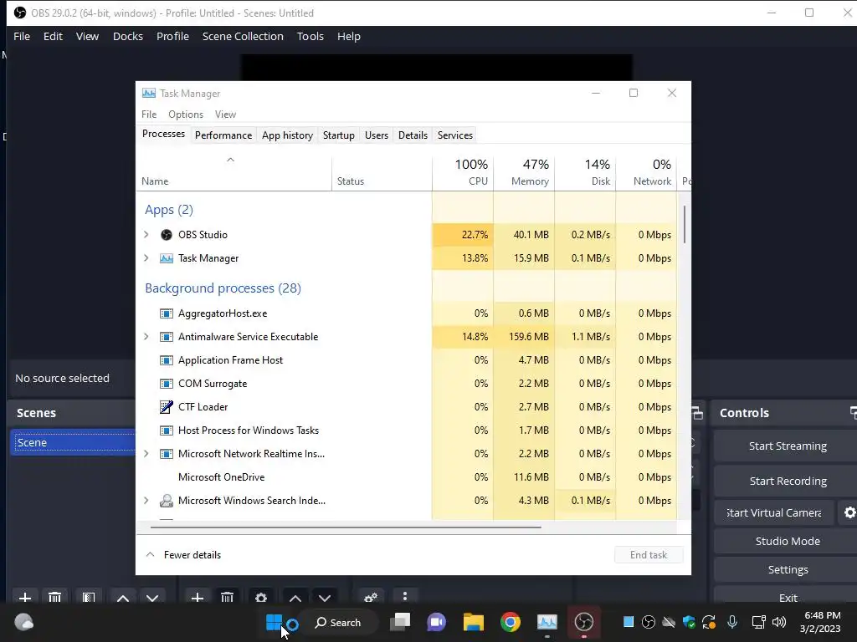Move source down arrow in Sources toolbar

click(x=325, y=599)
